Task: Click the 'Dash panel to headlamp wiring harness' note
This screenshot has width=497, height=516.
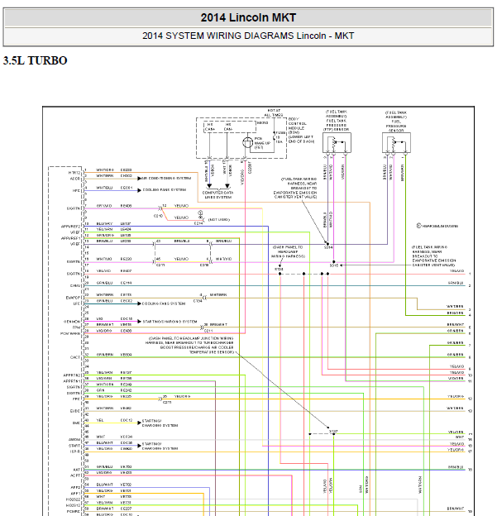Action: coord(289,251)
